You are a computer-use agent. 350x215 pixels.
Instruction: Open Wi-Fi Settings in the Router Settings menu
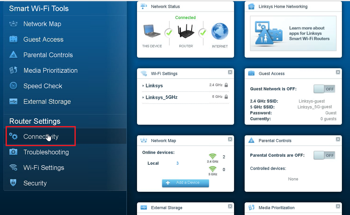coord(43,168)
